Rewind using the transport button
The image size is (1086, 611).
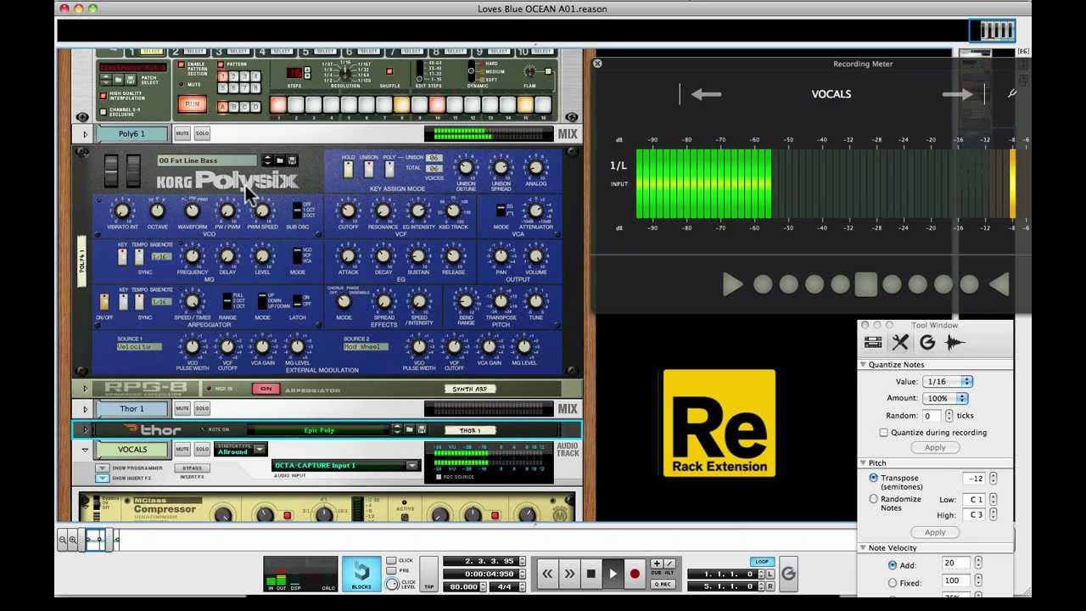547,575
